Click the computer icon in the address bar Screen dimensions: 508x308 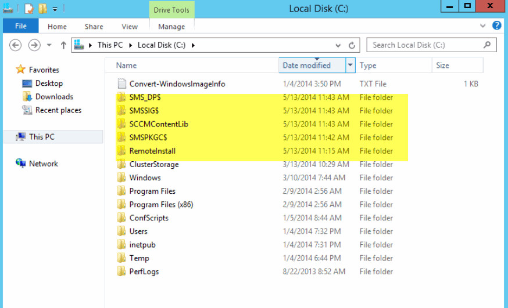(x=78, y=45)
